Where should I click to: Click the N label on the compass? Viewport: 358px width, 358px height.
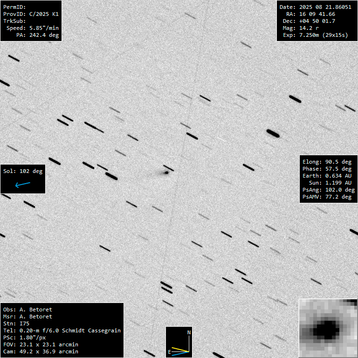coord(189,332)
